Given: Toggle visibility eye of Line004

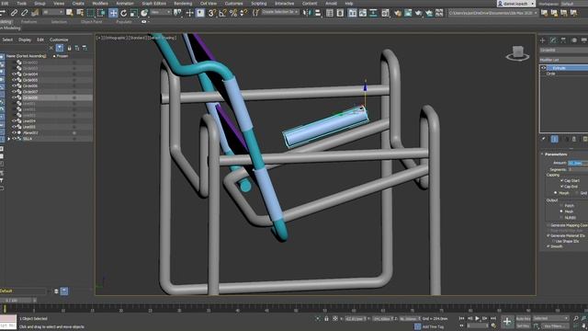Looking at the screenshot, I should click(14, 121).
